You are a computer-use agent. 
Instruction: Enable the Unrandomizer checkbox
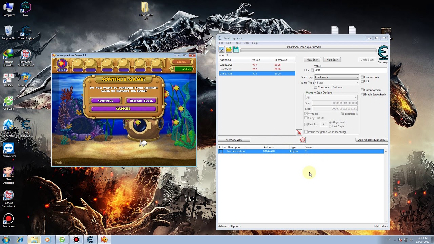362,90
